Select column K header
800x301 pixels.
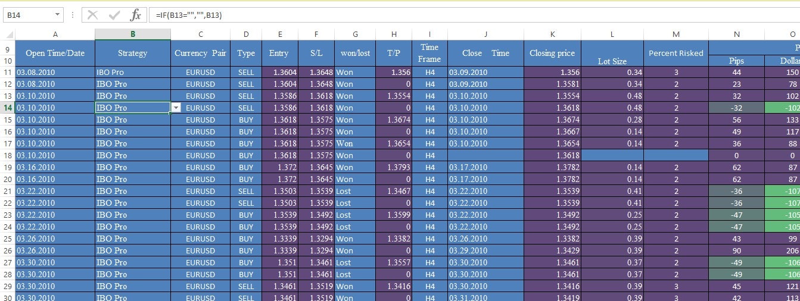pyautogui.click(x=552, y=34)
